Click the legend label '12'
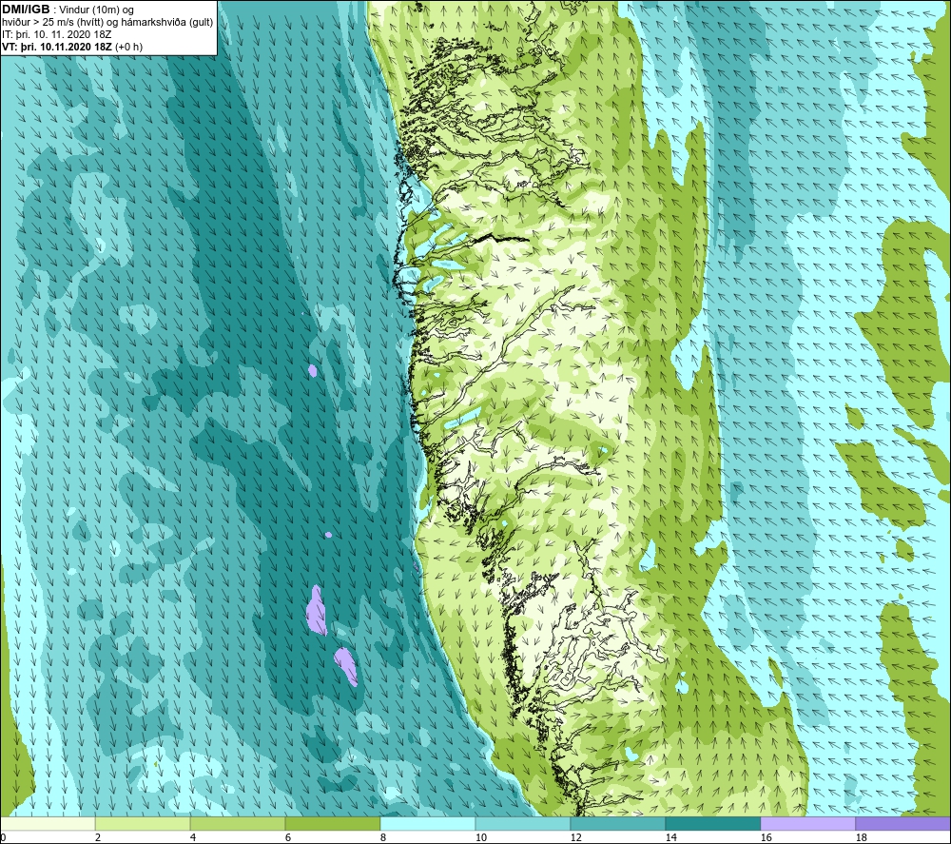 point(575,837)
